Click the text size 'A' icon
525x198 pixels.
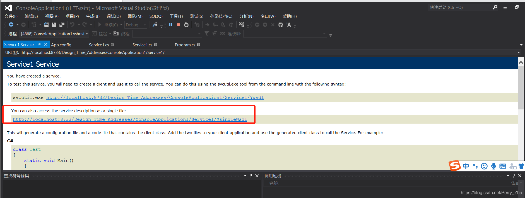tap(289, 25)
